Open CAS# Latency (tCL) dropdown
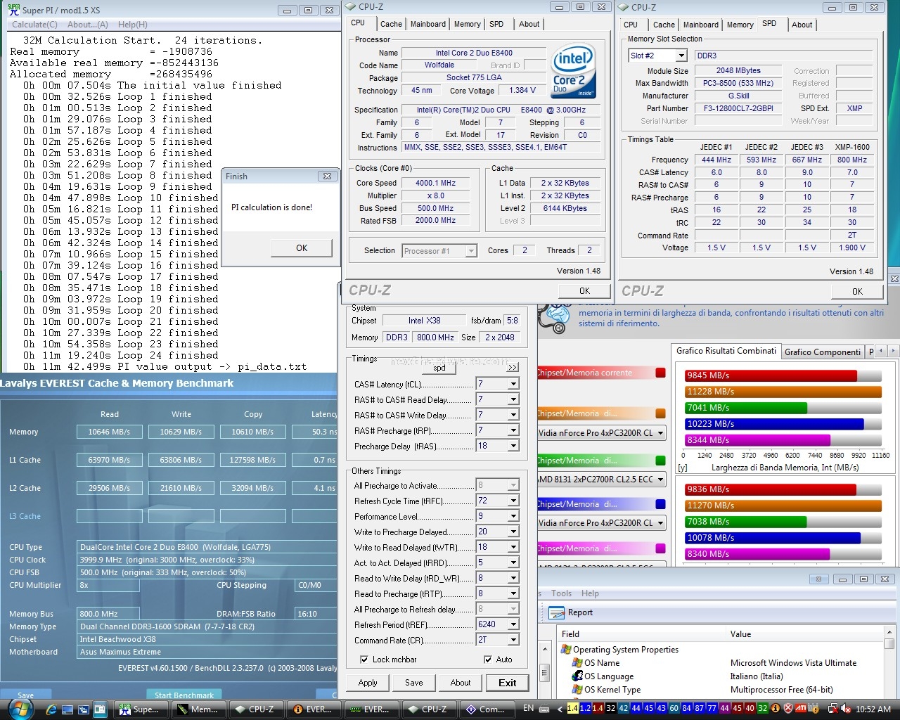Screen dimensions: 900x720 [513, 385]
